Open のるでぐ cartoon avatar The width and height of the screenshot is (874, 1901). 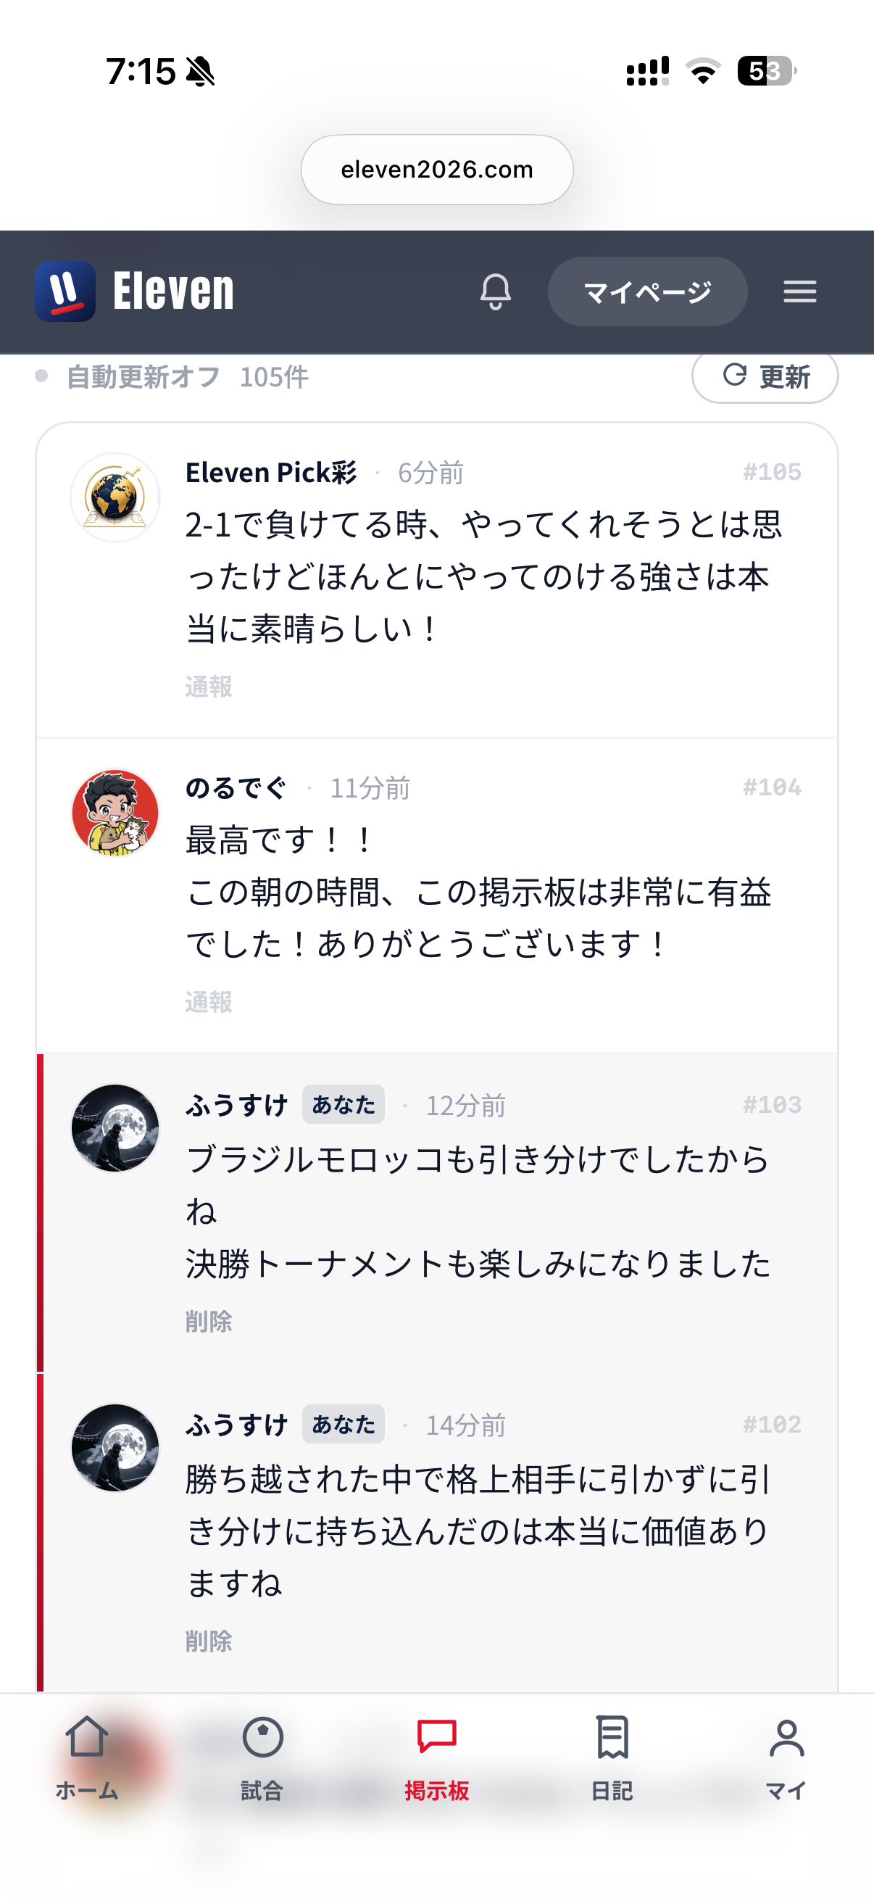tap(115, 813)
